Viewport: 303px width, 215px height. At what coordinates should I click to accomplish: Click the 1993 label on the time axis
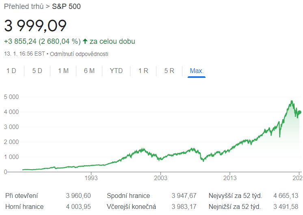[91, 178]
